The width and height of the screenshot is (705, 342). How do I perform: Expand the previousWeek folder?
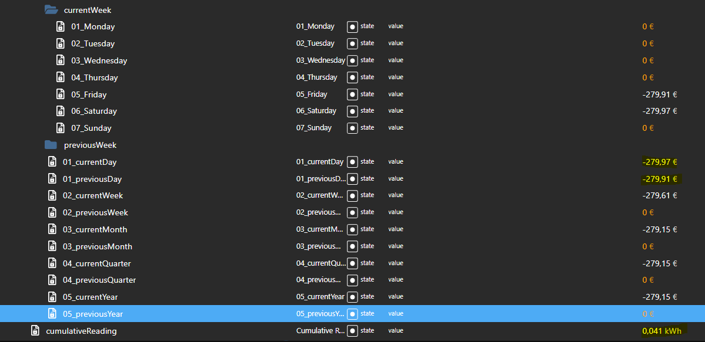[51, 144]
